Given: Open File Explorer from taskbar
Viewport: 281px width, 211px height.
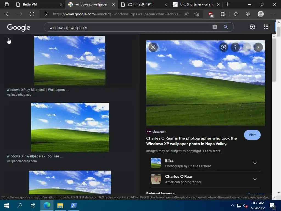Looking at the screenshot, I should coord(60,206).
